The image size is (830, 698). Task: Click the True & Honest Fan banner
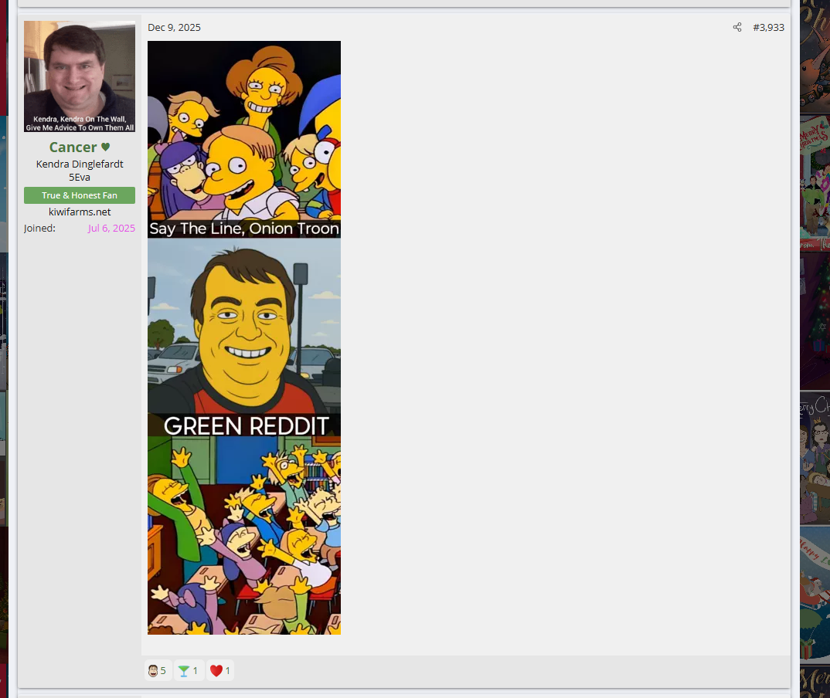pos(80,195)
